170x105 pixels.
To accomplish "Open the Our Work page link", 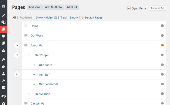I will (x=37, y=36).
